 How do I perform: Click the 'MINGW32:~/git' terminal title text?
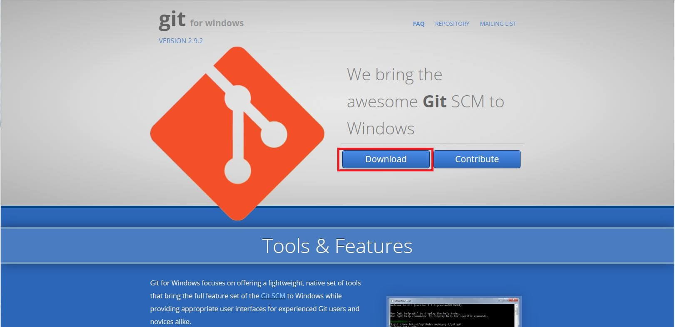pyautogui.click(x=403, y=300)
